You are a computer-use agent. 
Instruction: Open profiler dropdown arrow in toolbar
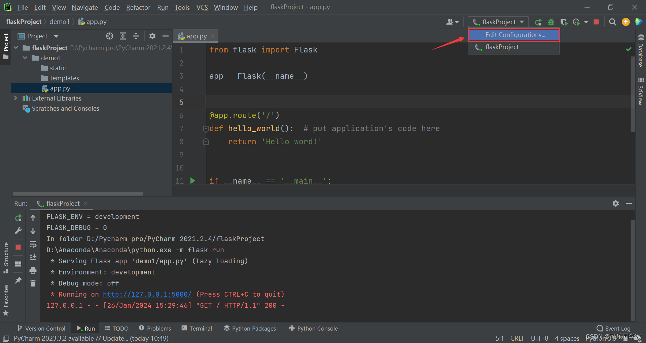coord(586,22)
